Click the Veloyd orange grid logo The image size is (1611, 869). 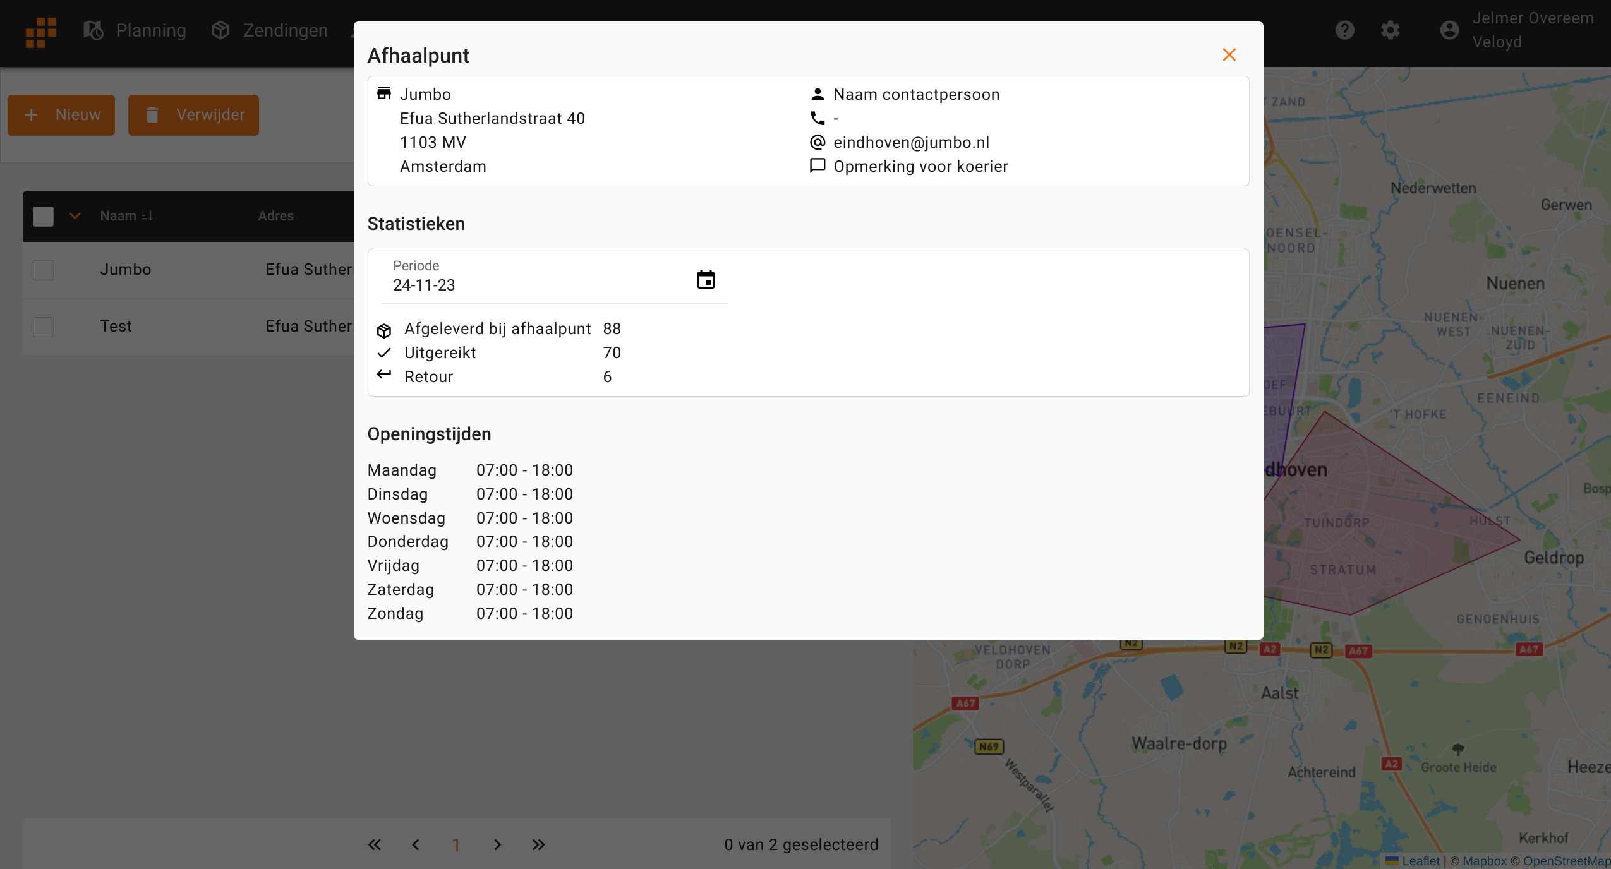point(41,32)
